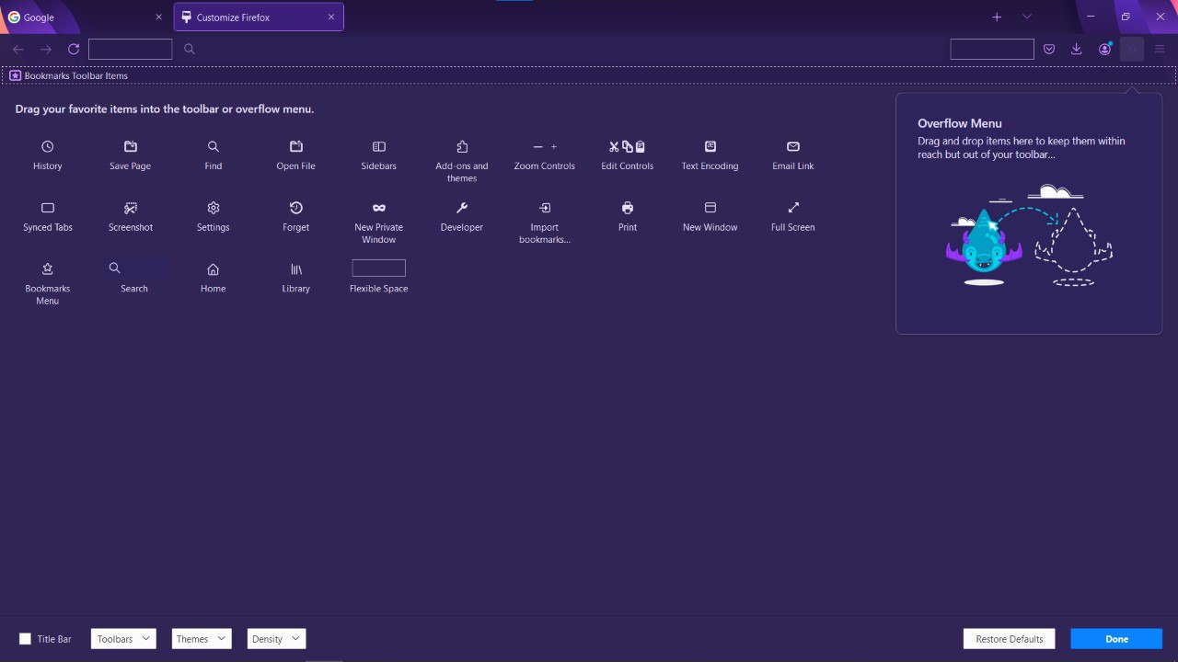
Task: Click the Firefox account avatar icon
Action: (x=1104, y=49)
